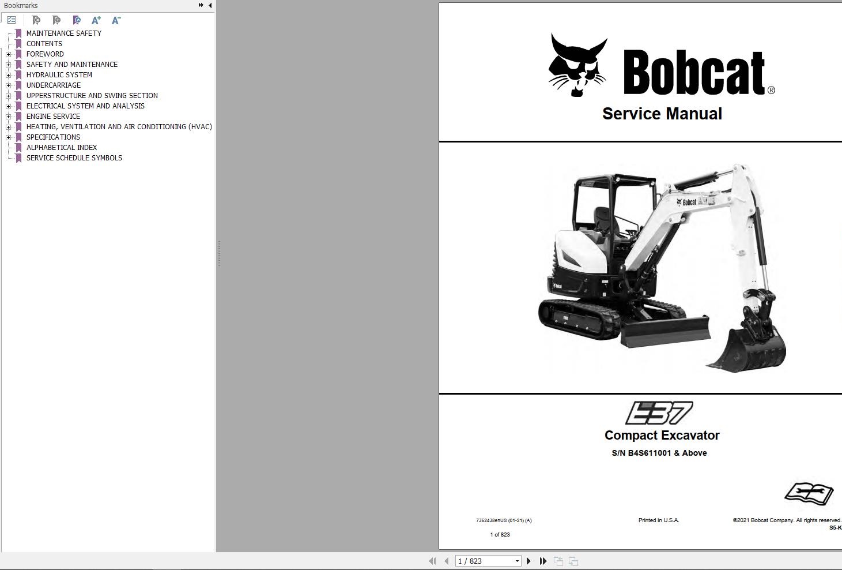Go to the previous page
Viewport: 842px width, 570px height.
(446, 561)
